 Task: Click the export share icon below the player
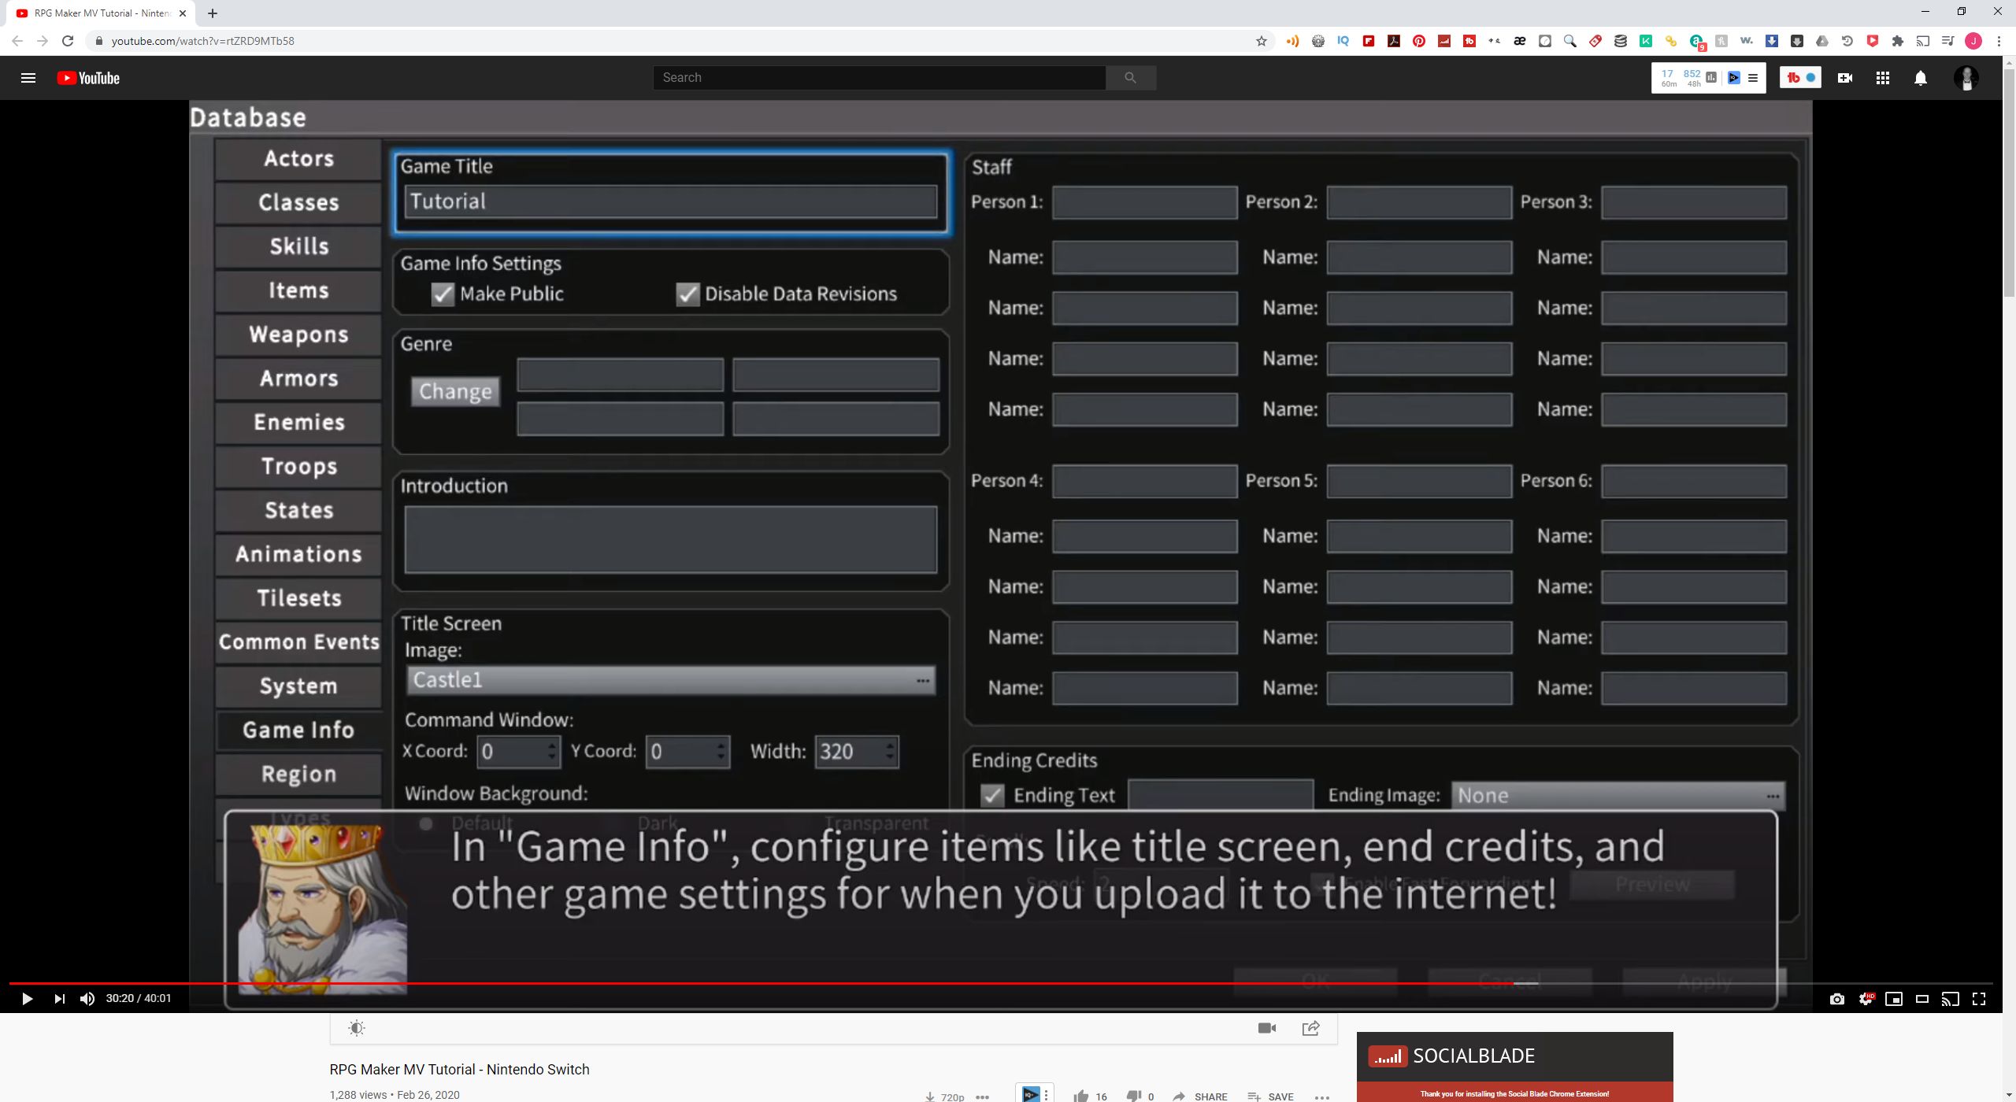pyautogui.click(x=1311, y=1028)
